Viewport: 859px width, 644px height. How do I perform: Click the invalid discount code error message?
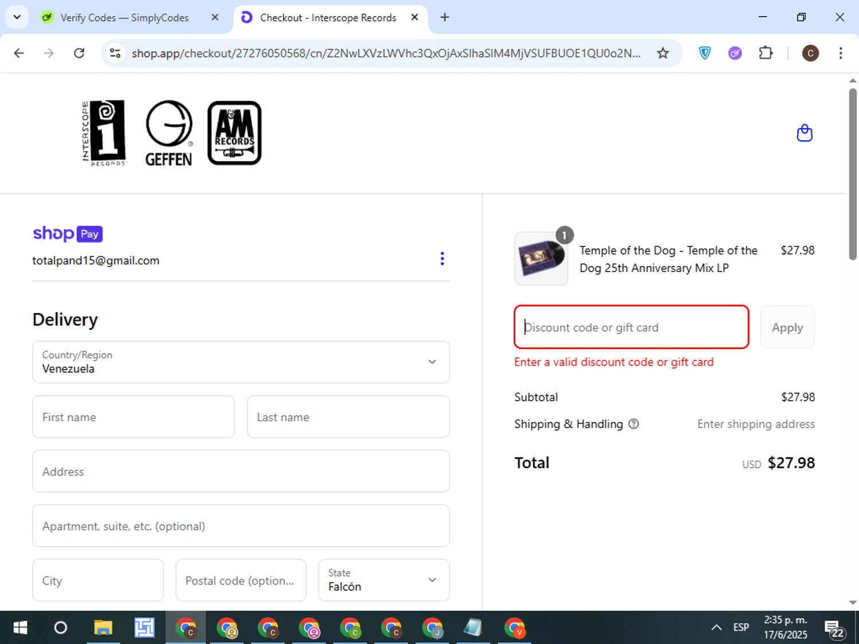(x=614, y=362)
